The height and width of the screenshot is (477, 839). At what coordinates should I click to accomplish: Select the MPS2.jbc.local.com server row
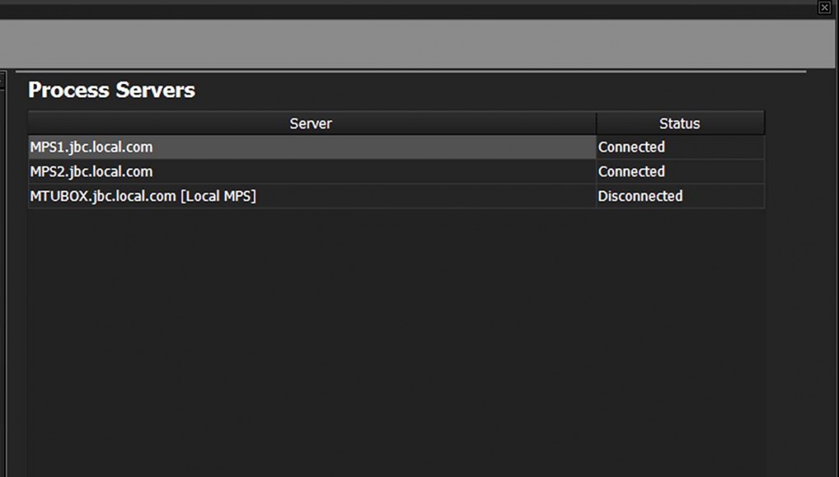click(x=312, y=172)
